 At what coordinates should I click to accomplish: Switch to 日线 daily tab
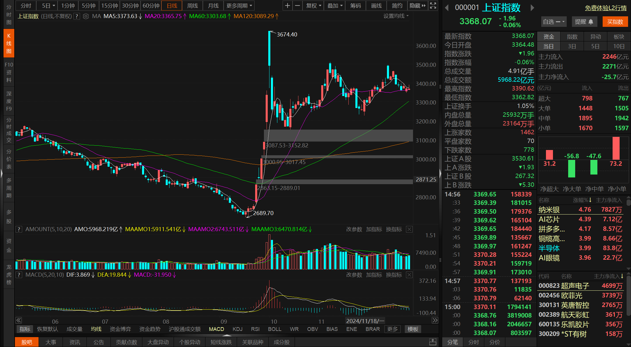tap(172, 6)
